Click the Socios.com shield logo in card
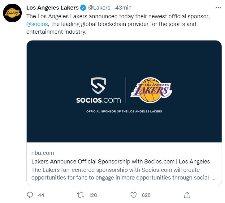The image size is (225, 203). point(98,86)
